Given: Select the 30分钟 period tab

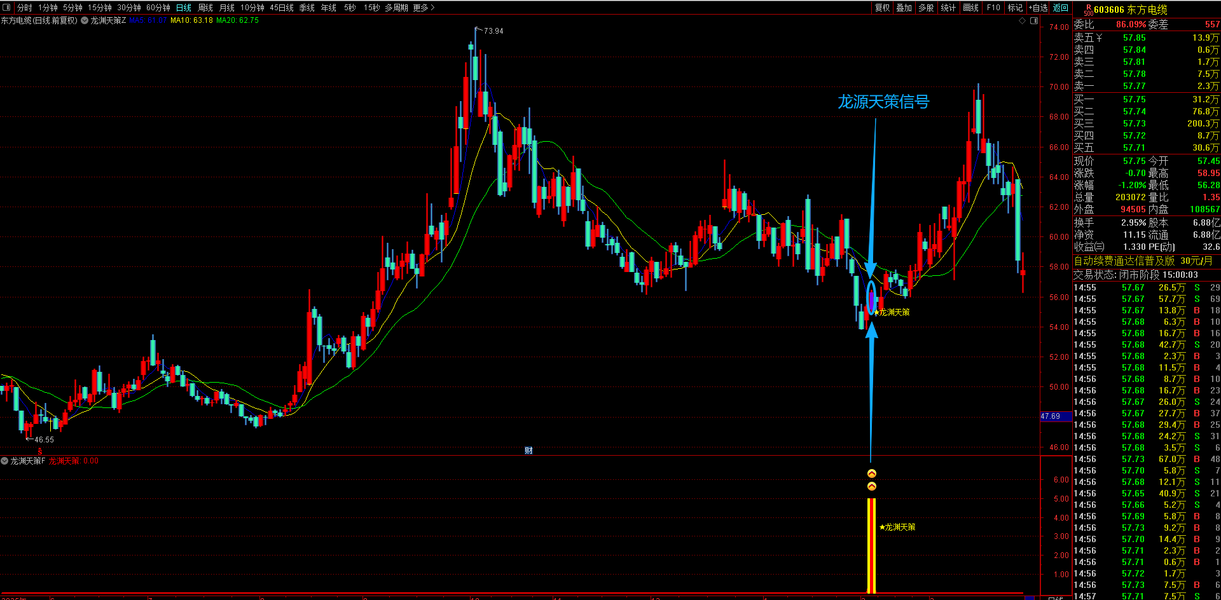Looking at the screenshot, I should [129, 8].
